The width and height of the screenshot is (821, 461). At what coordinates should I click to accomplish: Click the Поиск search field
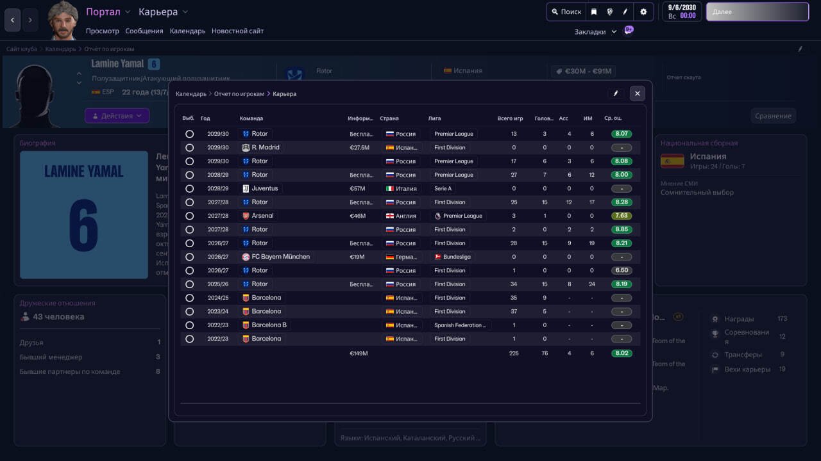(x=565, y=12)
